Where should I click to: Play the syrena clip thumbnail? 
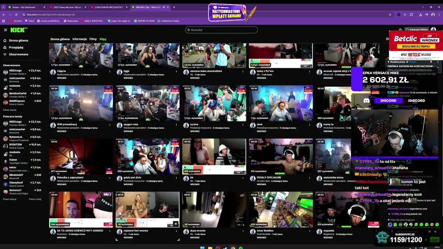pyautogui.click(x=214, y=103)
